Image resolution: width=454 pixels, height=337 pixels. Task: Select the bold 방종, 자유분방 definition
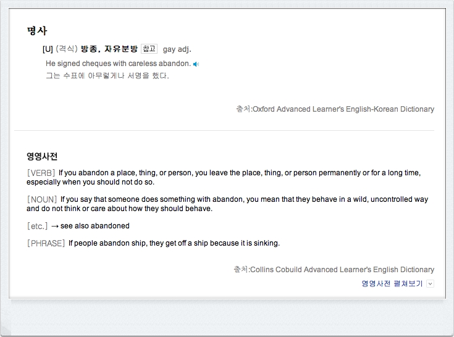pos(109,49)
